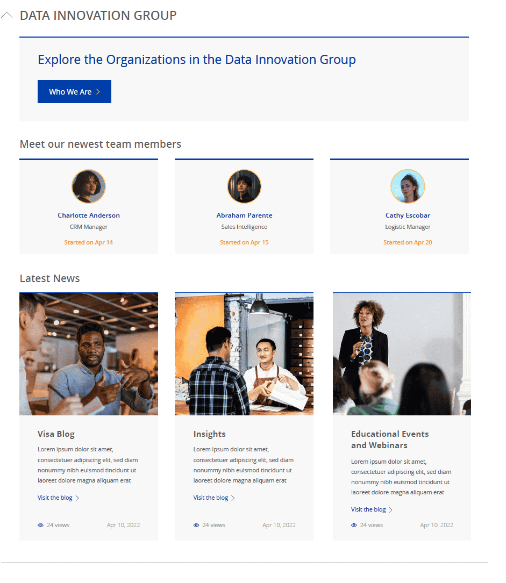Select the Charlotte Anderson name link
This screenshot has width=506, height=583.
pyautogui.click(x=89, y=215)
